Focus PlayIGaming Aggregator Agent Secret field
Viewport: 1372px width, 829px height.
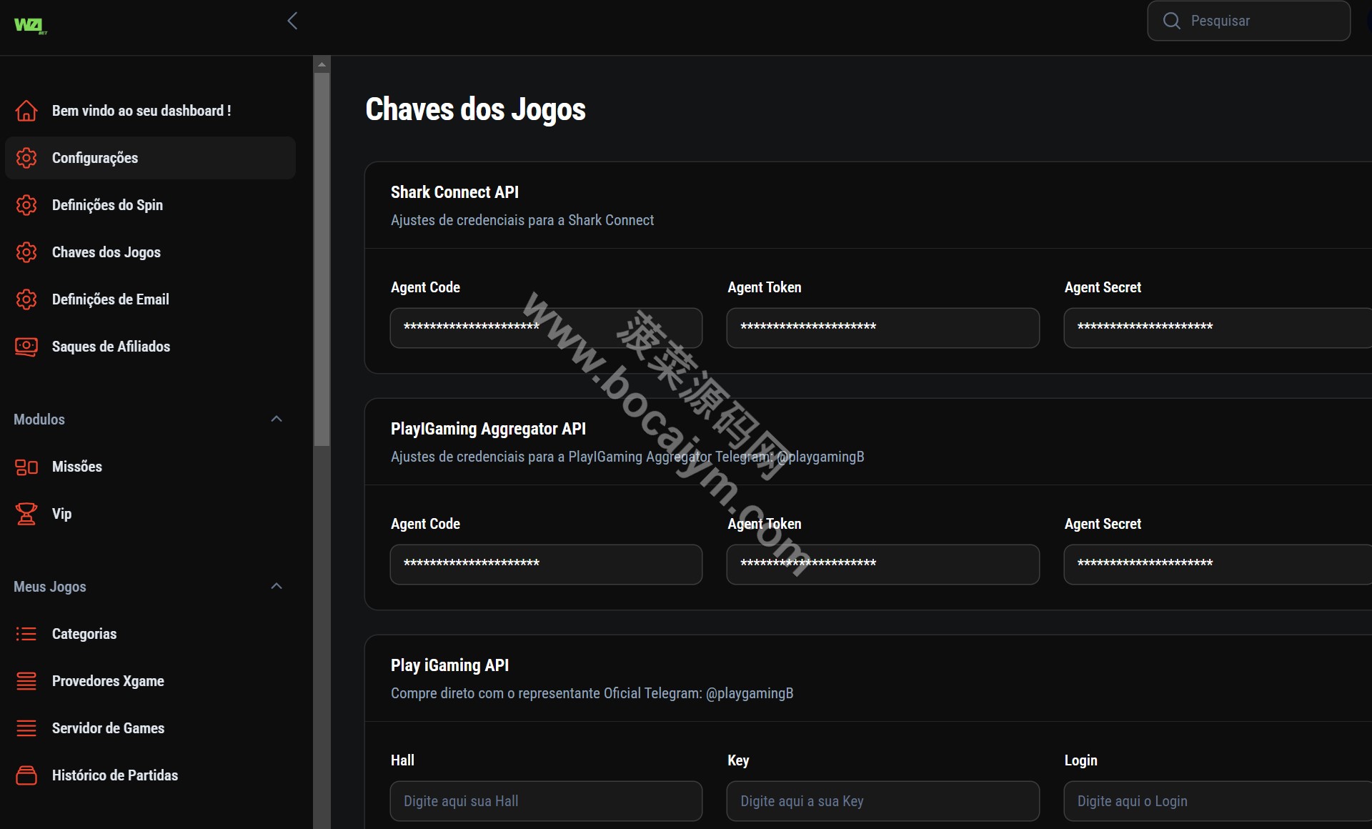[x=1218, y=565]
